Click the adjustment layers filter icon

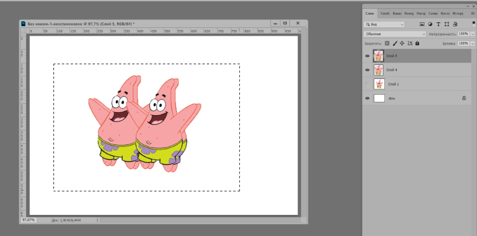430,24
